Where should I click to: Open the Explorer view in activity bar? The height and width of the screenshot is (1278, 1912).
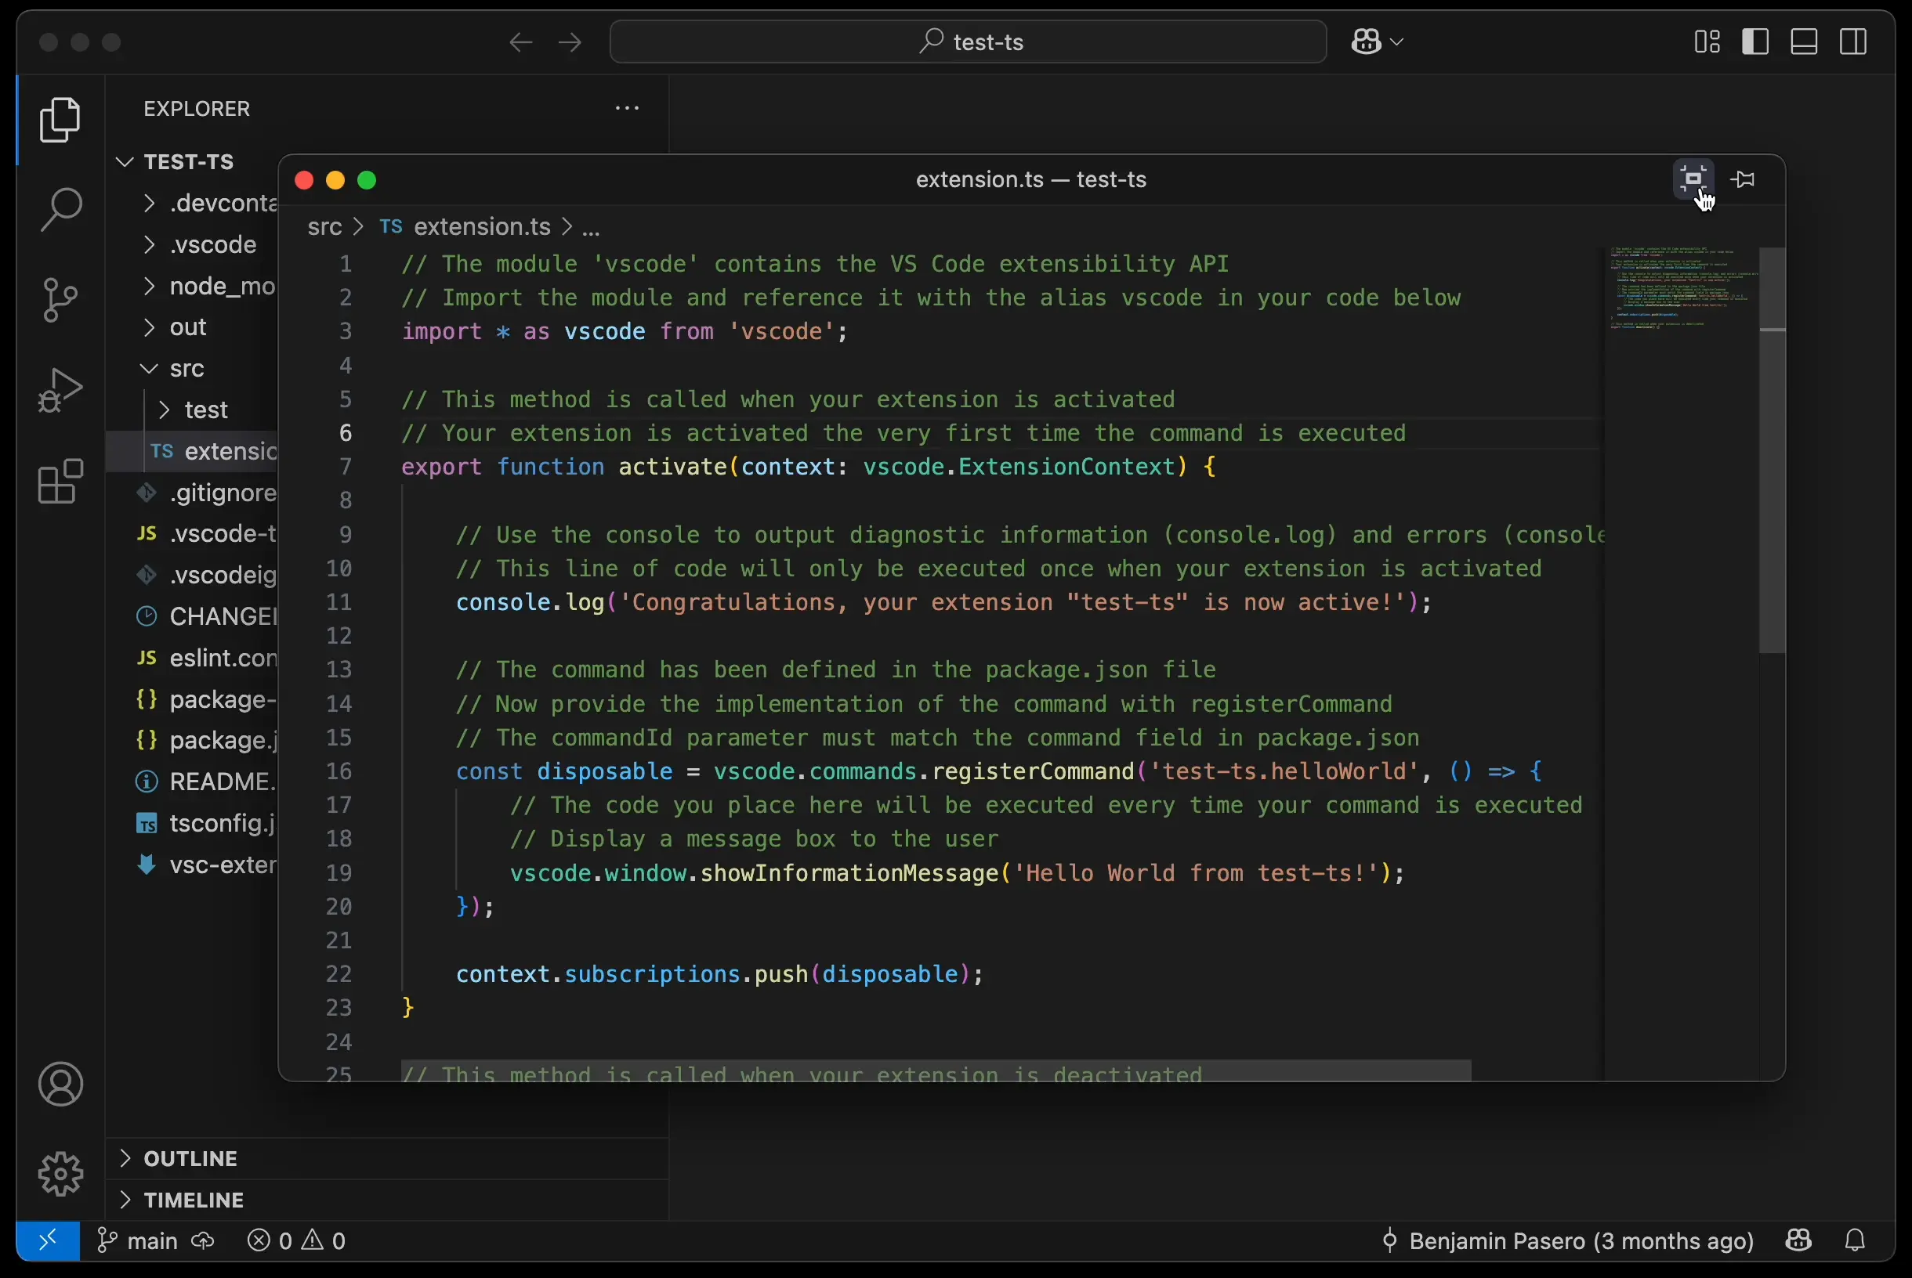(x=60, y=120)
